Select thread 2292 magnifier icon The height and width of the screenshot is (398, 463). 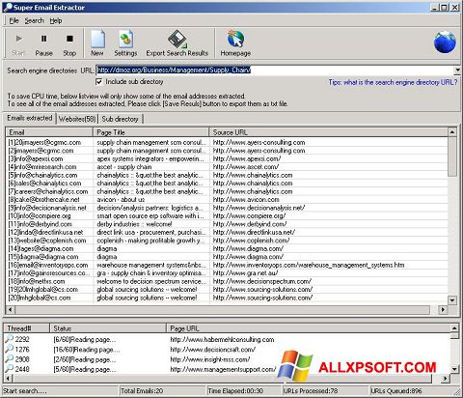[x=10, y=339]
